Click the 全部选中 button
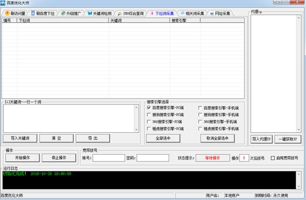Screen dimensions: 306x200 pos(163,138)
